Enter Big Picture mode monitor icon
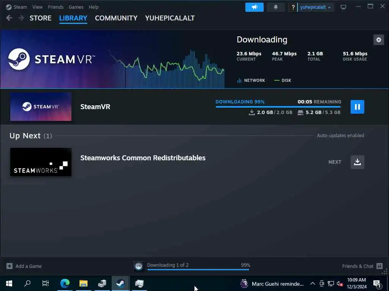The width and height of the screenshot is (389, 291). coord(343,7)
